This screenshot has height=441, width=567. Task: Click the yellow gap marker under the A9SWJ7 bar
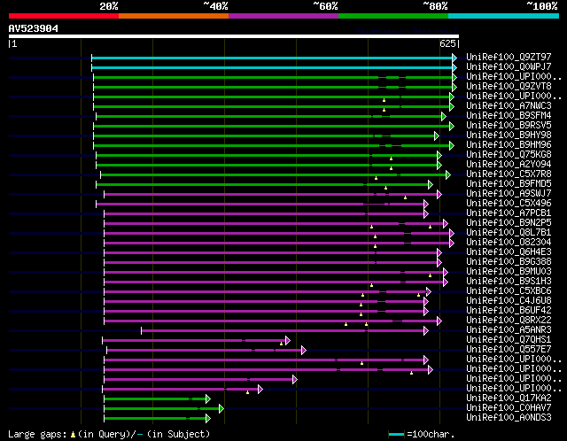405,197
